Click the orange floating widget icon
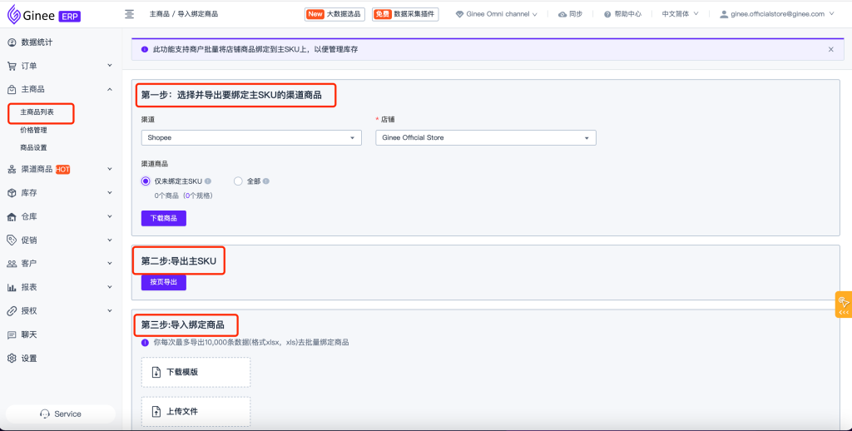The image size is (852, 431). [843, 304]
